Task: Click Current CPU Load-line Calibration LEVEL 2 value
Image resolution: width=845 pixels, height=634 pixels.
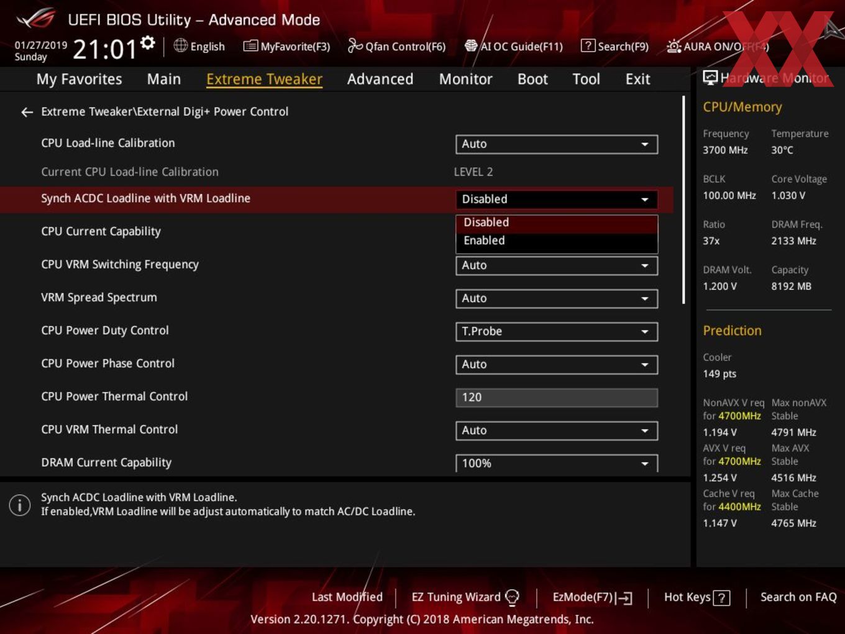Action: 473,172
